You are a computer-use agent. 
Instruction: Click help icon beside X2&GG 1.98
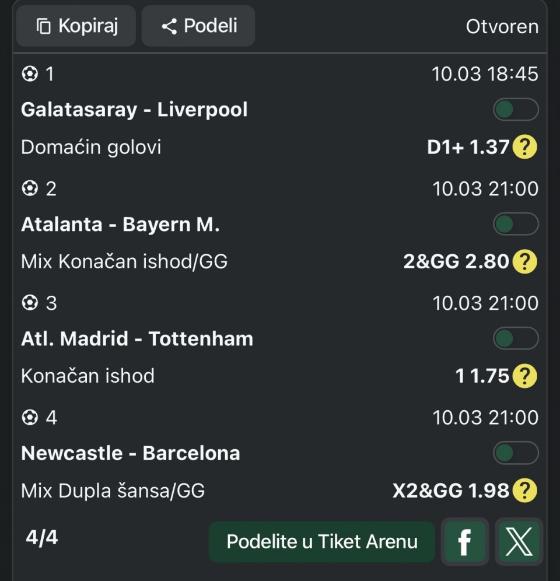[524, 490]
